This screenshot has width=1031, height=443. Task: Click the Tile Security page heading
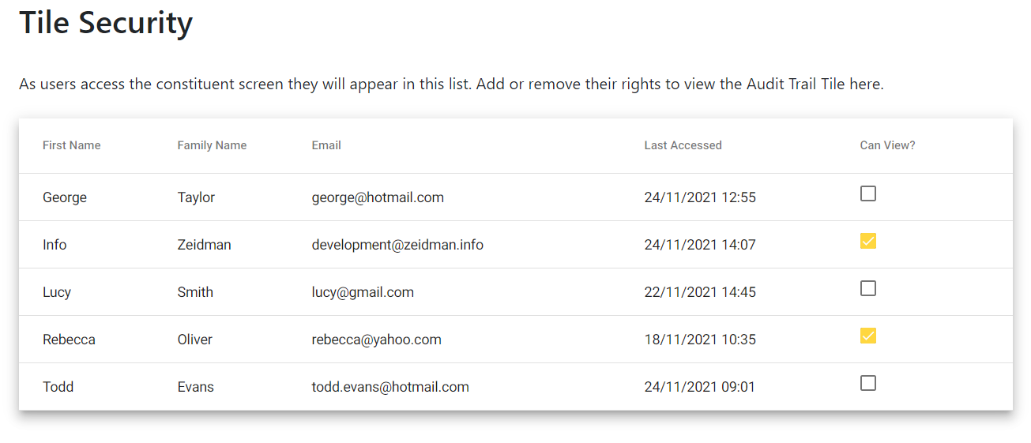106,22
